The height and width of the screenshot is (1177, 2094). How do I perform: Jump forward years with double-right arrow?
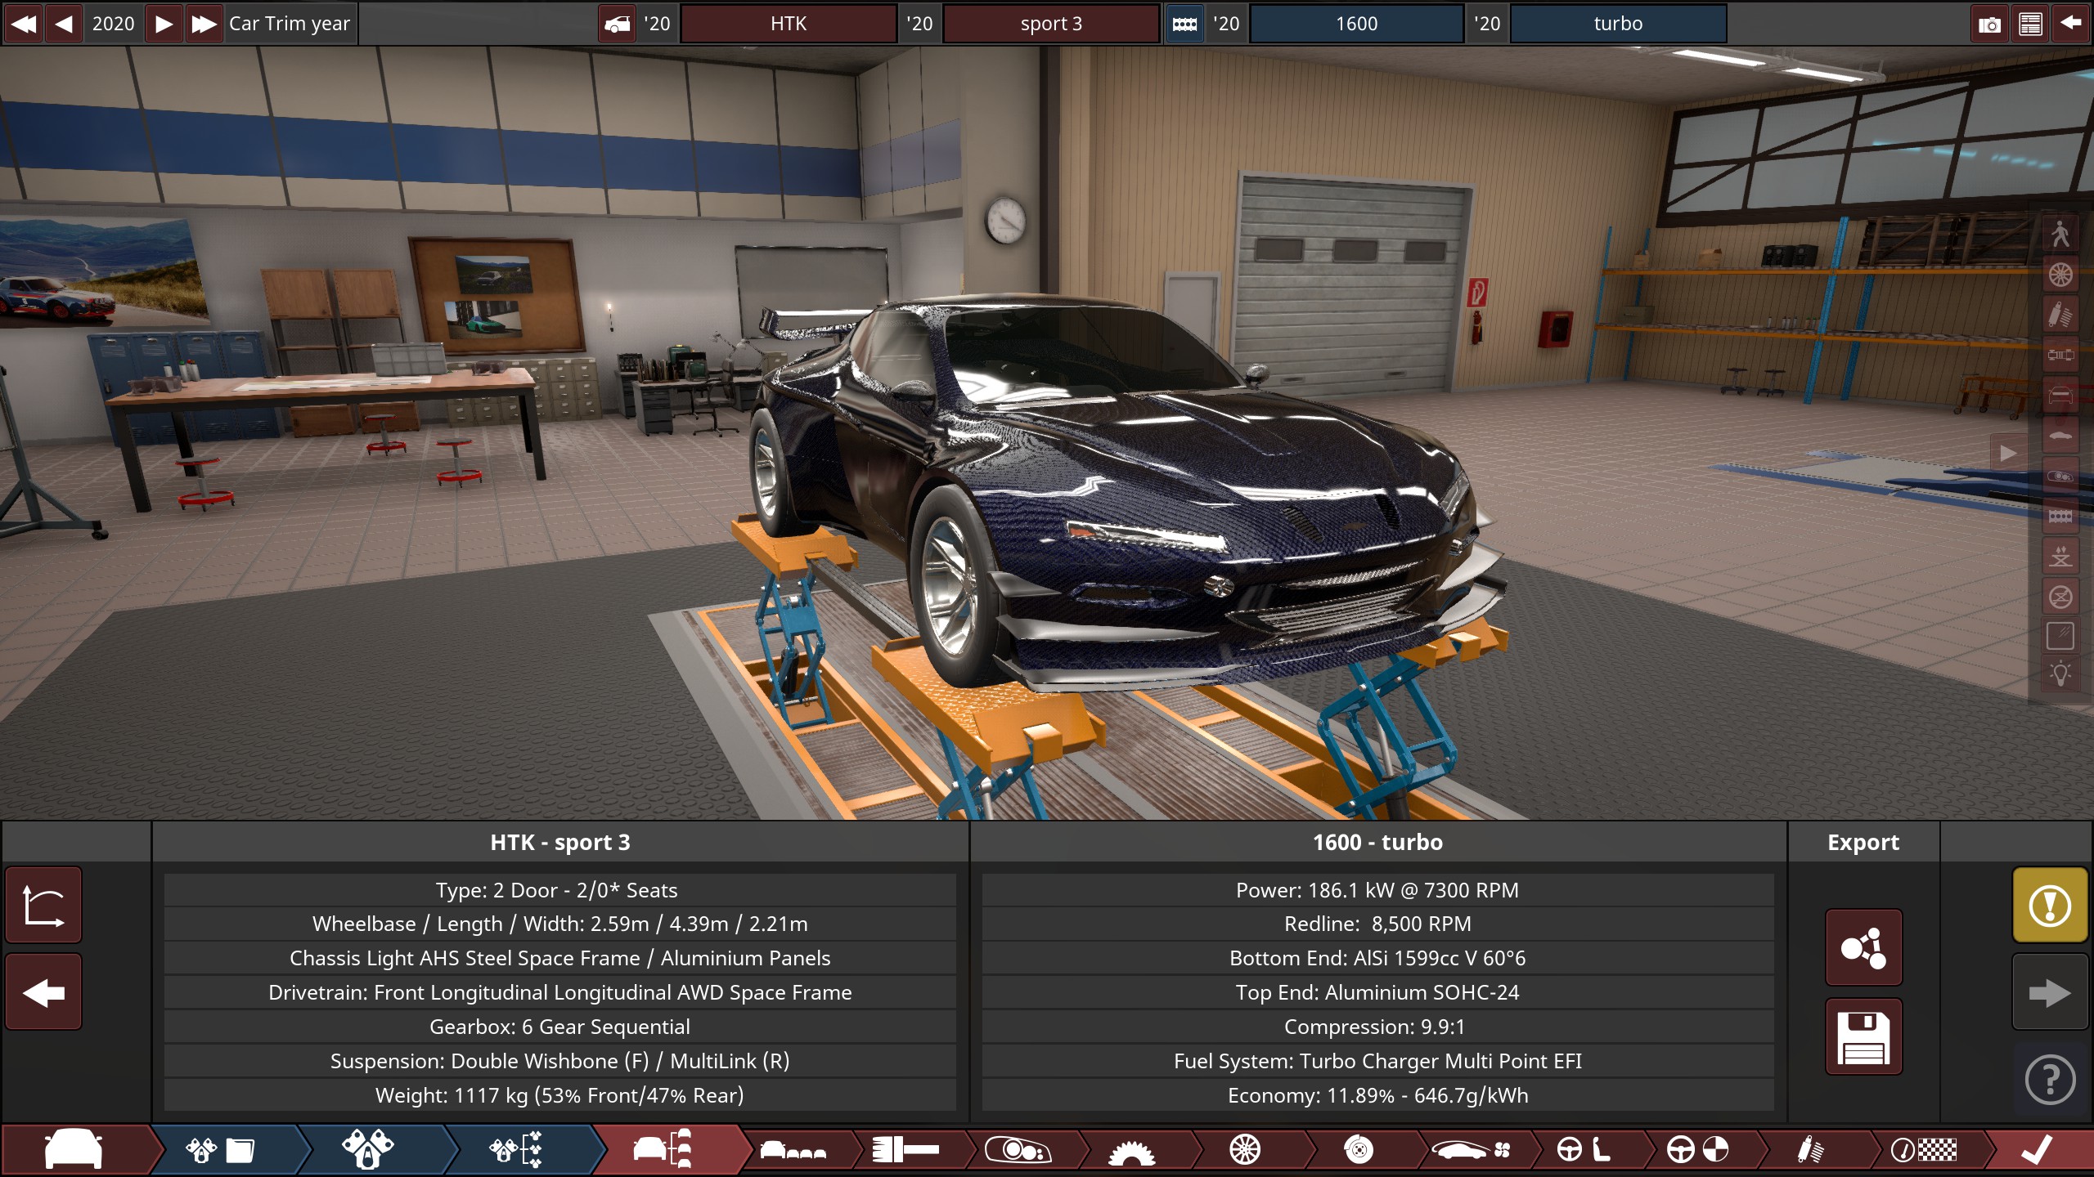pyautogui.click(x=204, y=24)
